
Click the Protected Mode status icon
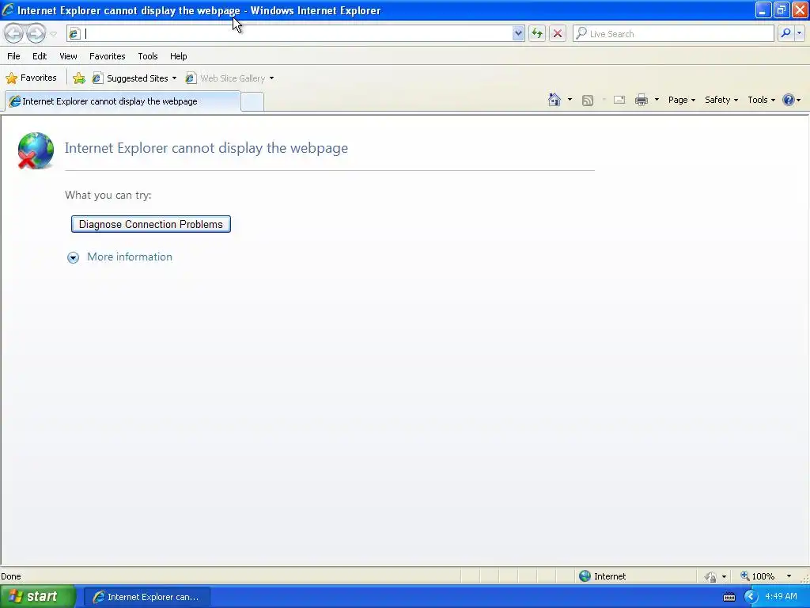click(x=711, y=576)
